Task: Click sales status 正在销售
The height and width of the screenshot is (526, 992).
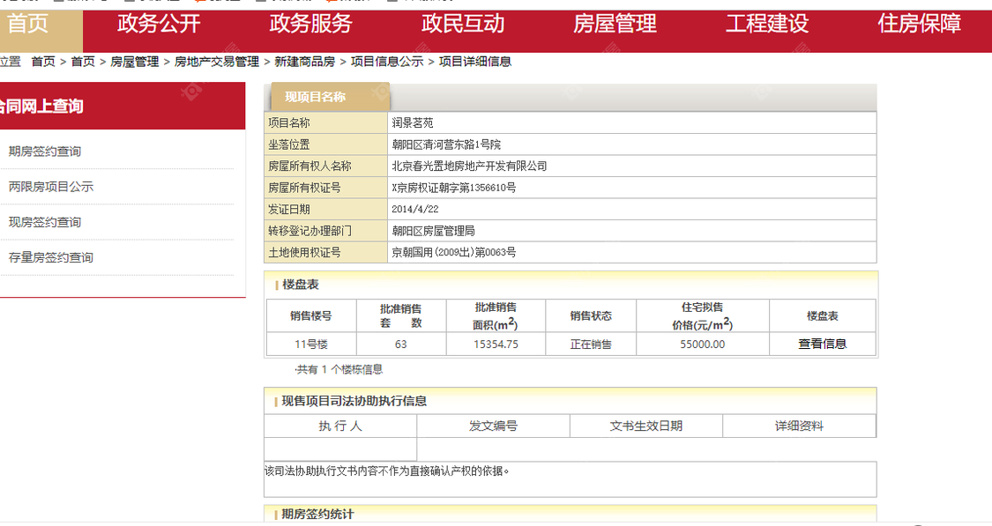Action: click(x=591, y=344)
